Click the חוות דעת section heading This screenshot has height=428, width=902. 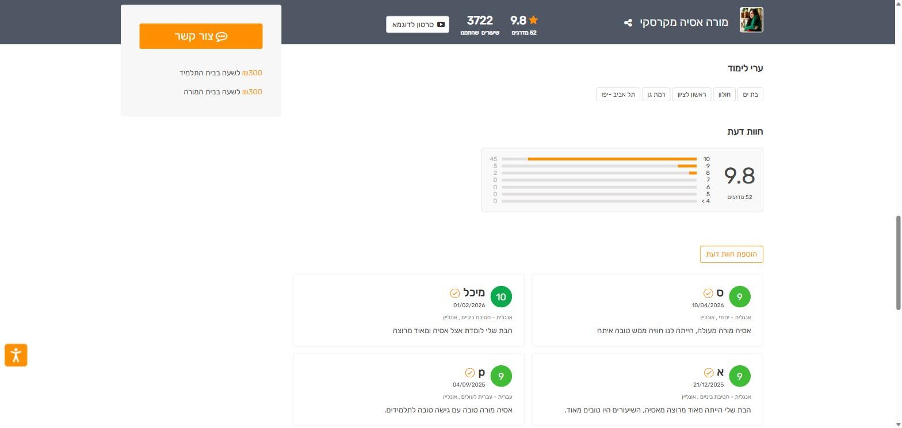click(x=746, y=132)
